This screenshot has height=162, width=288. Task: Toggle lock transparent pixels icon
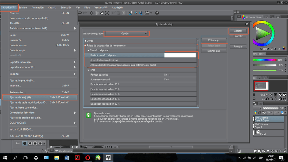pyautogui.click(x=264, y=112)
